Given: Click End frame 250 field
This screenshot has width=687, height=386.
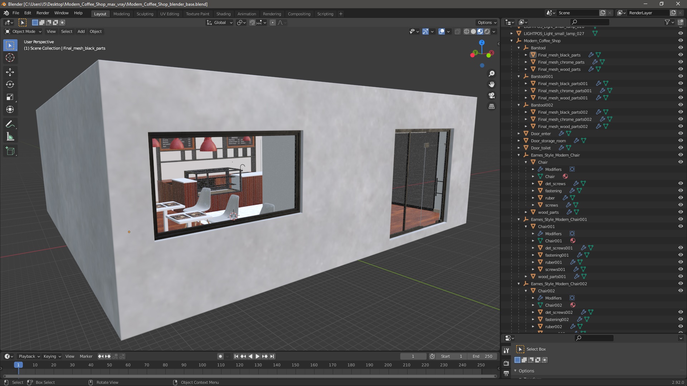Looking at the screenshot, I should (x=482, y=356).
